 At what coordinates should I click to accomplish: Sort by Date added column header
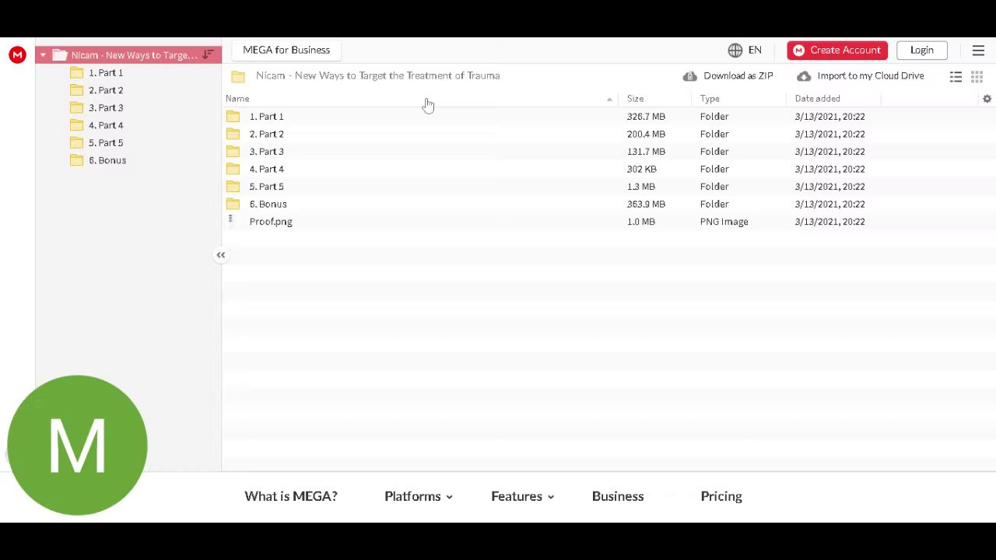tap(817, 99)
